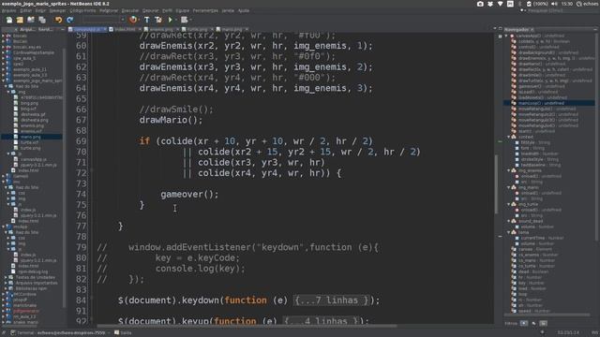This screenshot has height=337, width=600.
Task: Open the Arquivo menu
Action: click(x=9, y=10)
